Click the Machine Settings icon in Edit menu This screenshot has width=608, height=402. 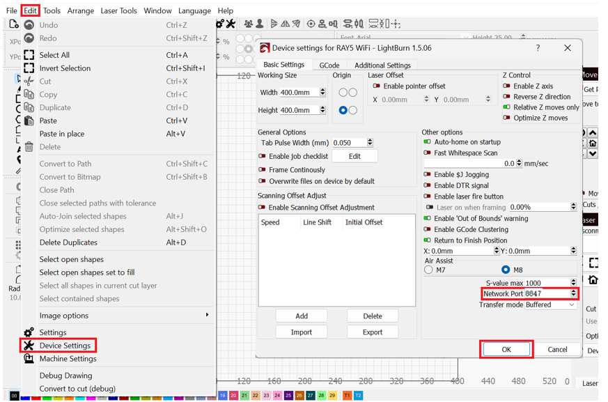tap(29, 359)
